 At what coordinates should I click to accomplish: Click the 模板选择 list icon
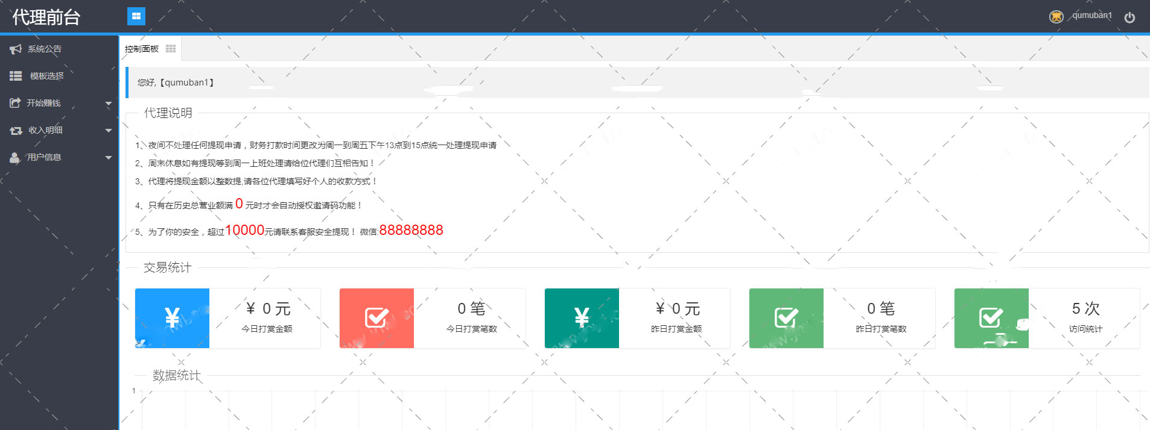click(x=16, y=76)
